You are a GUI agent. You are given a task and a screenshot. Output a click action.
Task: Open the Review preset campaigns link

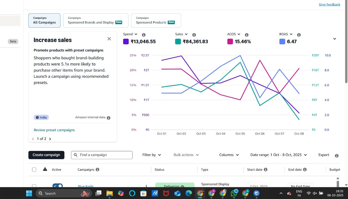coord(54,130)
